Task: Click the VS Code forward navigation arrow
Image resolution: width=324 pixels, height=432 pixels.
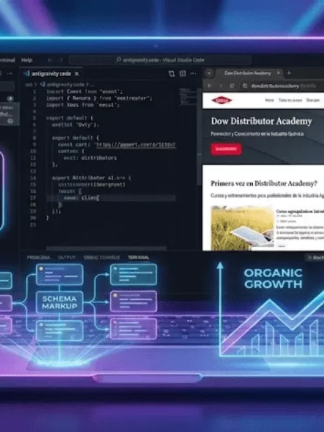Action: (x=61, y=60)
